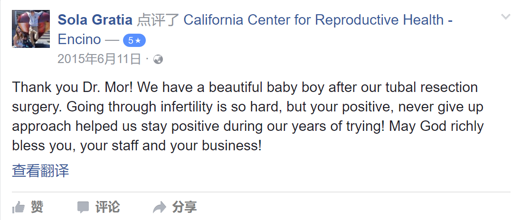Open the Sola Gratia profile name link
The image size is (521, 220).
[95, 20]
